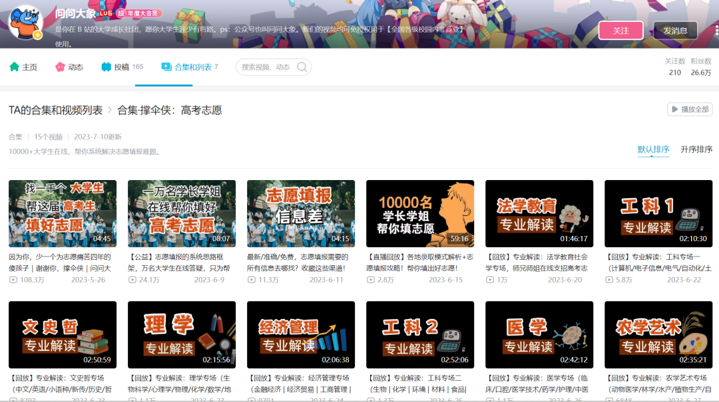719x402 pixels.
Task: Click play-count icon beside 2.8万
Action: [371, 280]
